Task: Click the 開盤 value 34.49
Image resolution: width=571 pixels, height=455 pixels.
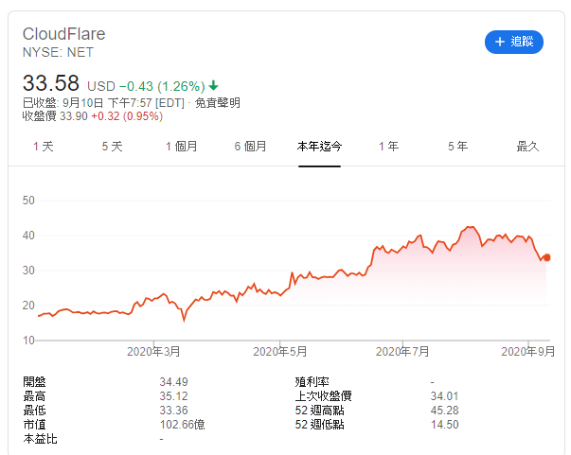Action: tap(173, 382)
